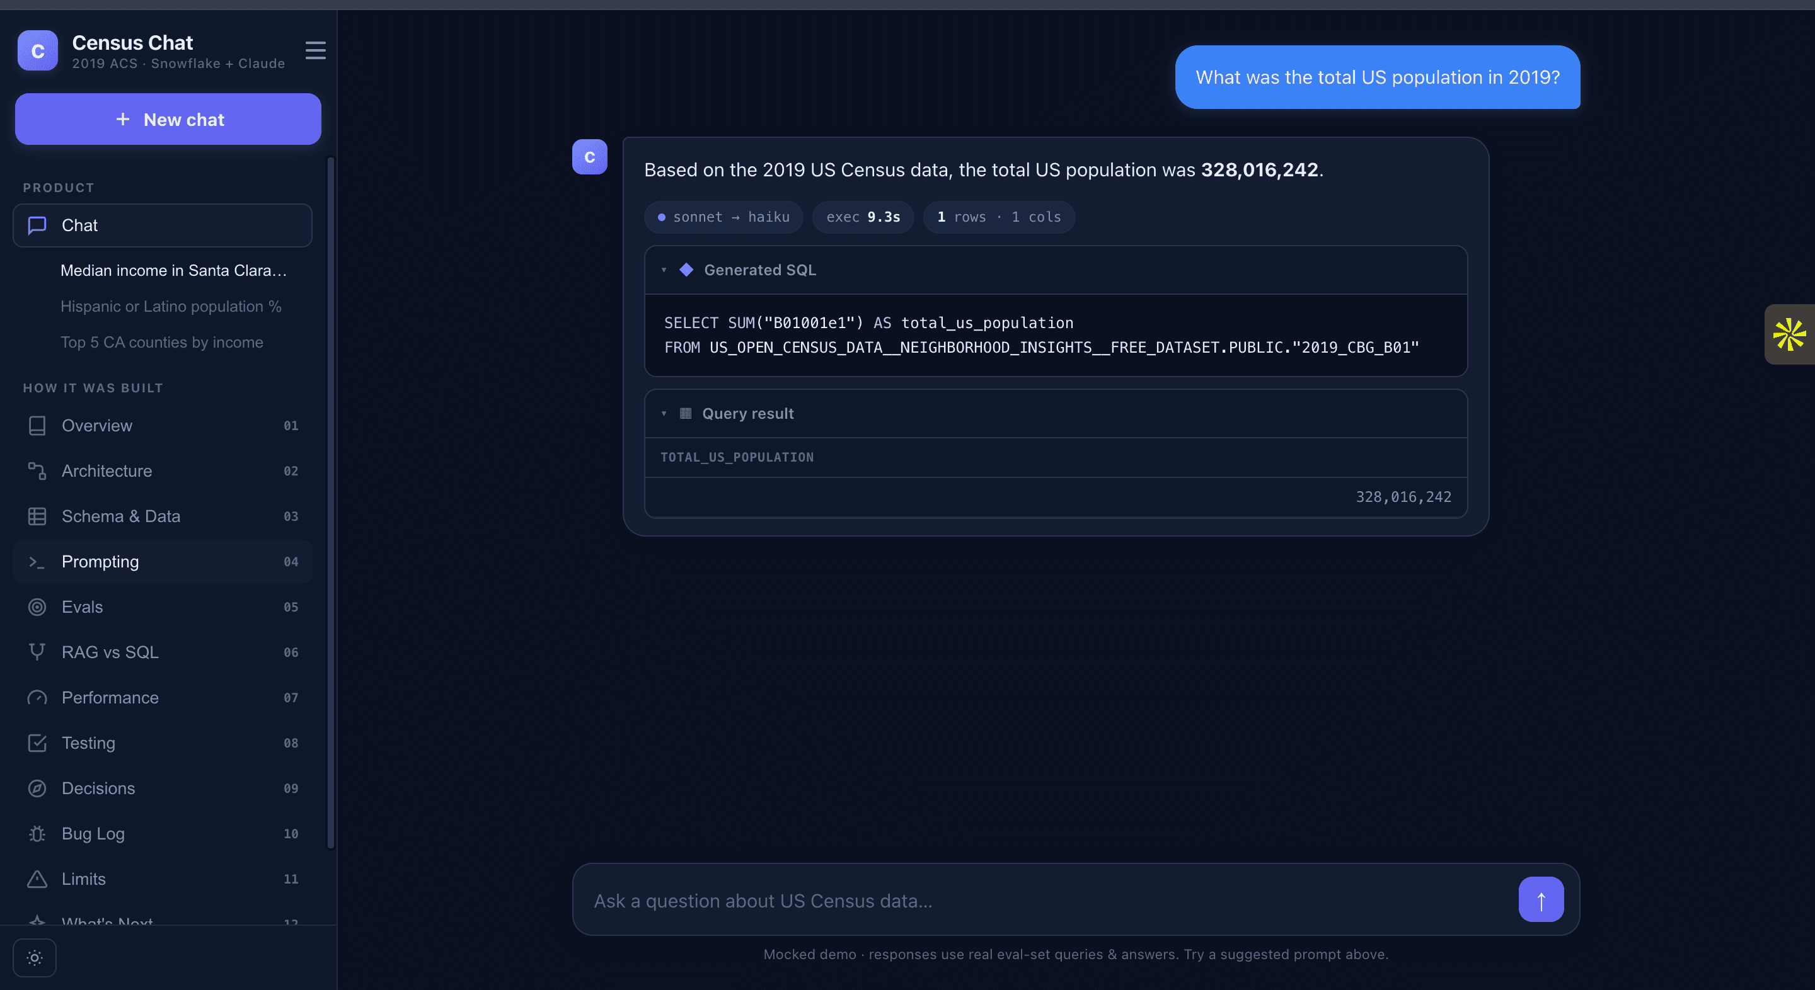The width and height of the screenshot is (1815, 990).
Task: Collapse the Query result section
Action: coord(1056,413)
